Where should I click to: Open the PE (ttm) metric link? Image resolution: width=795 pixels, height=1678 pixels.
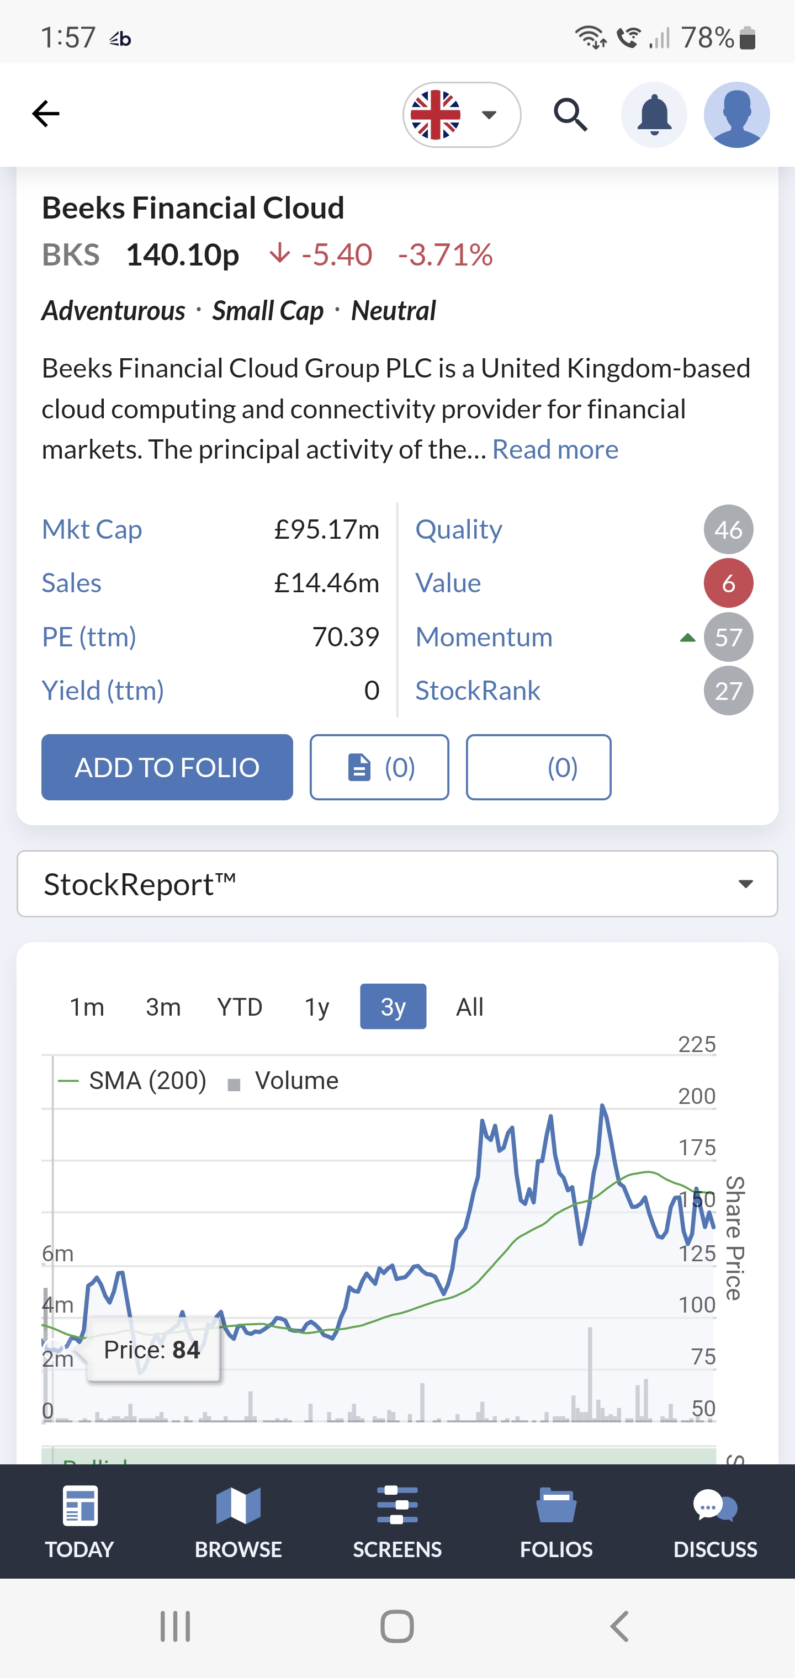[x=89, y=636]
